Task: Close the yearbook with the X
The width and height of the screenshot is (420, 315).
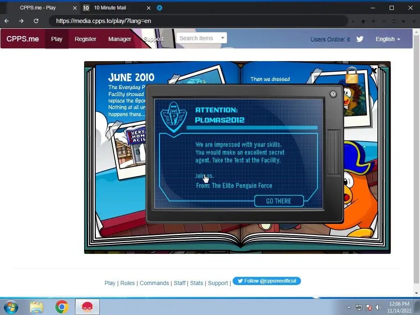Action: tap(374, 71)
